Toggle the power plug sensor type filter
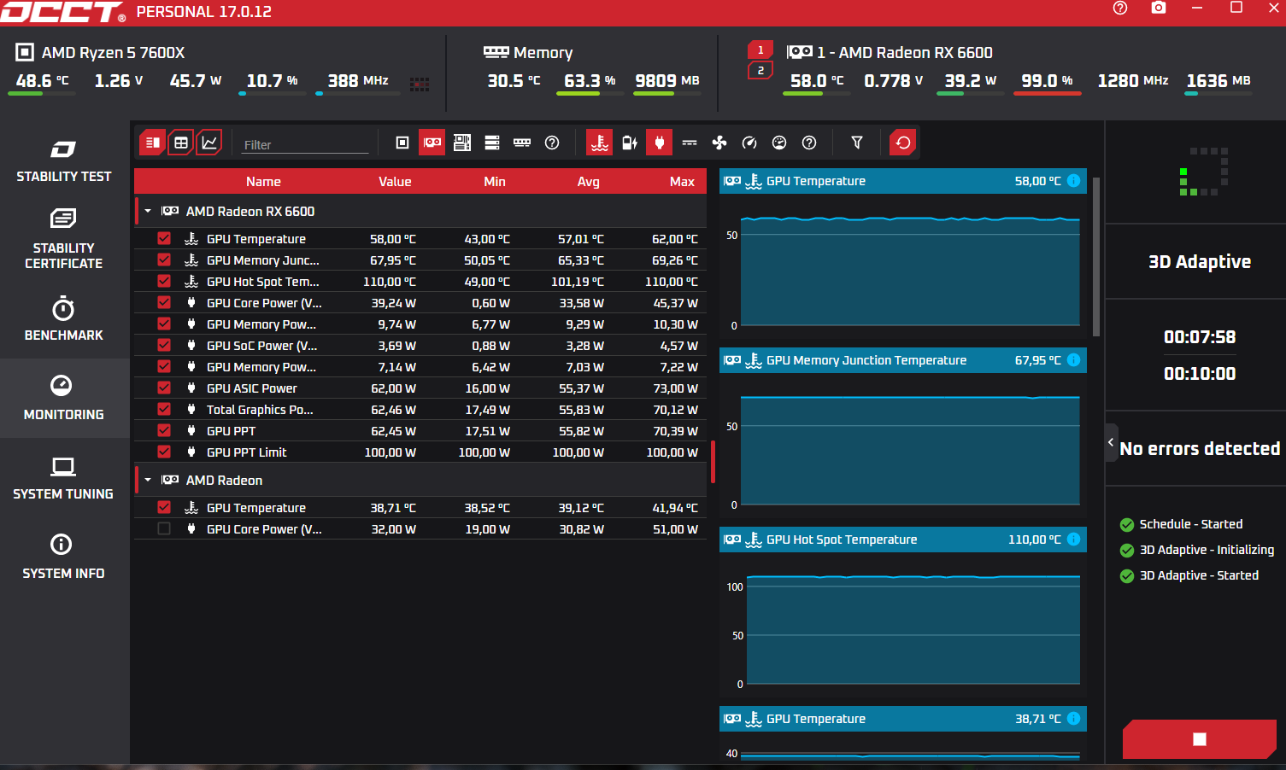Viewport: 1286px width, 770px height. pyautogui.click(x=660, y=143)
